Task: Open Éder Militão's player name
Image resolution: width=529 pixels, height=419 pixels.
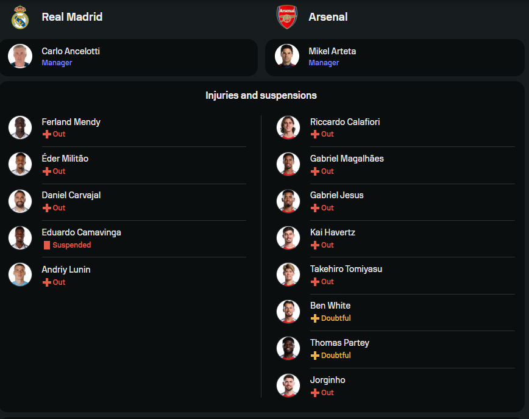Action: click(65, 159)
